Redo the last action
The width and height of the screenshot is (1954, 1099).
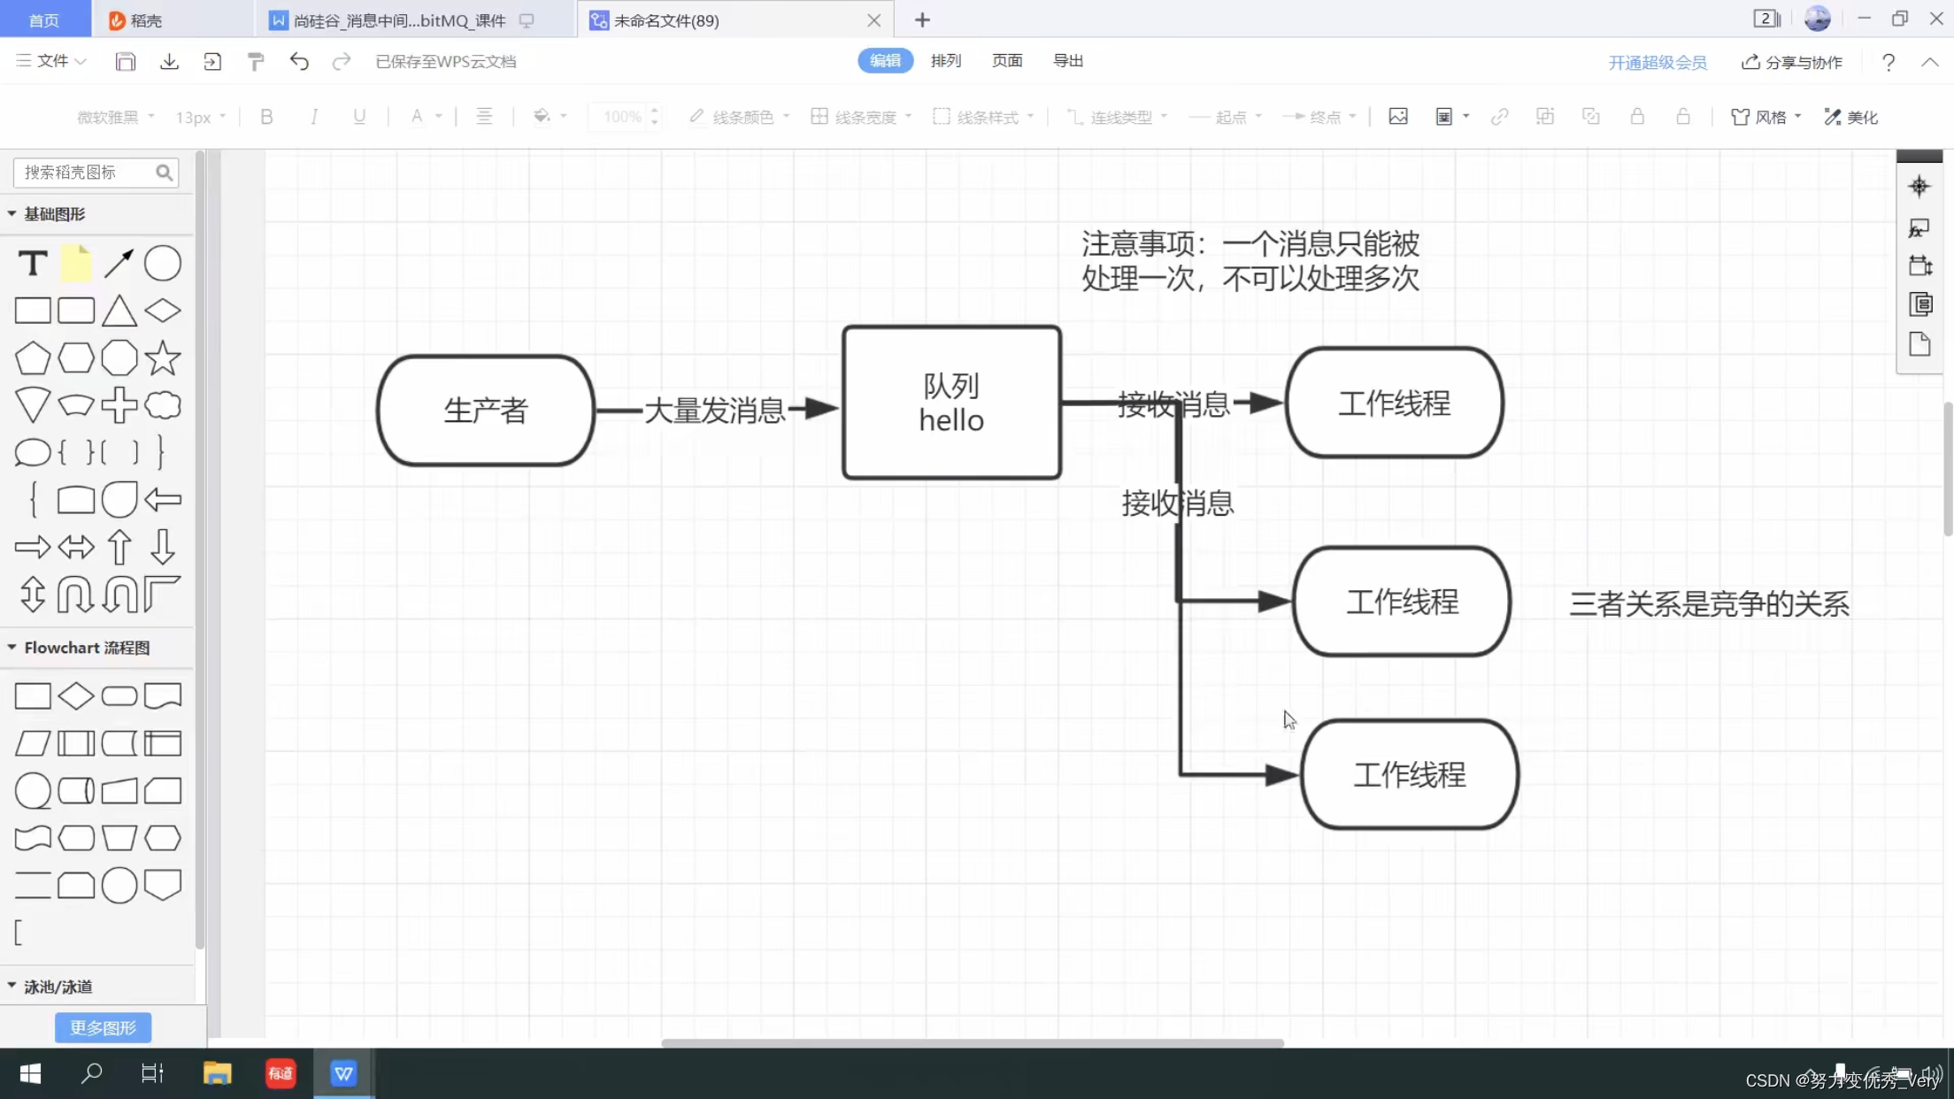[342, 61]
